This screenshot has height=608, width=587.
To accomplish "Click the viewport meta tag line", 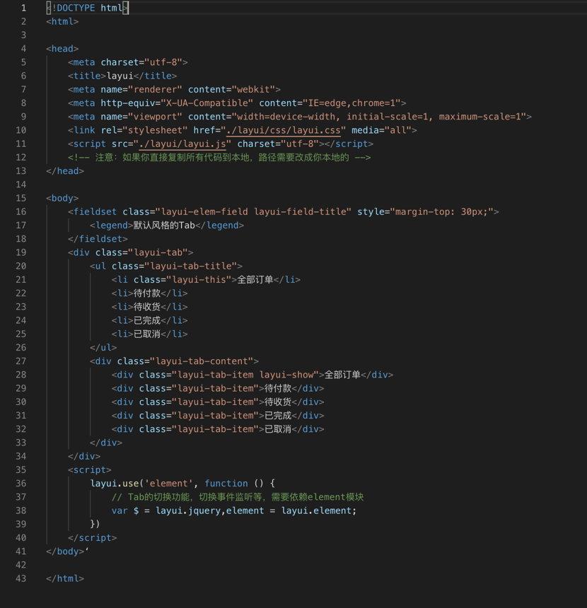I will click(300, 117).
